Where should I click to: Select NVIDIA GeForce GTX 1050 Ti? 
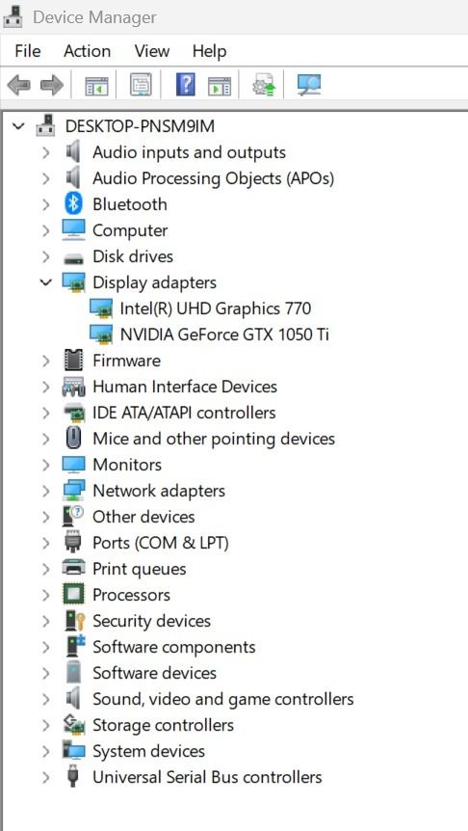click(x=224, y=335)
